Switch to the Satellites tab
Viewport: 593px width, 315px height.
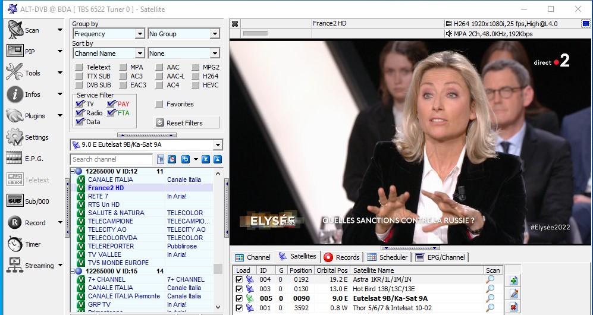click(x=297, y=256)
